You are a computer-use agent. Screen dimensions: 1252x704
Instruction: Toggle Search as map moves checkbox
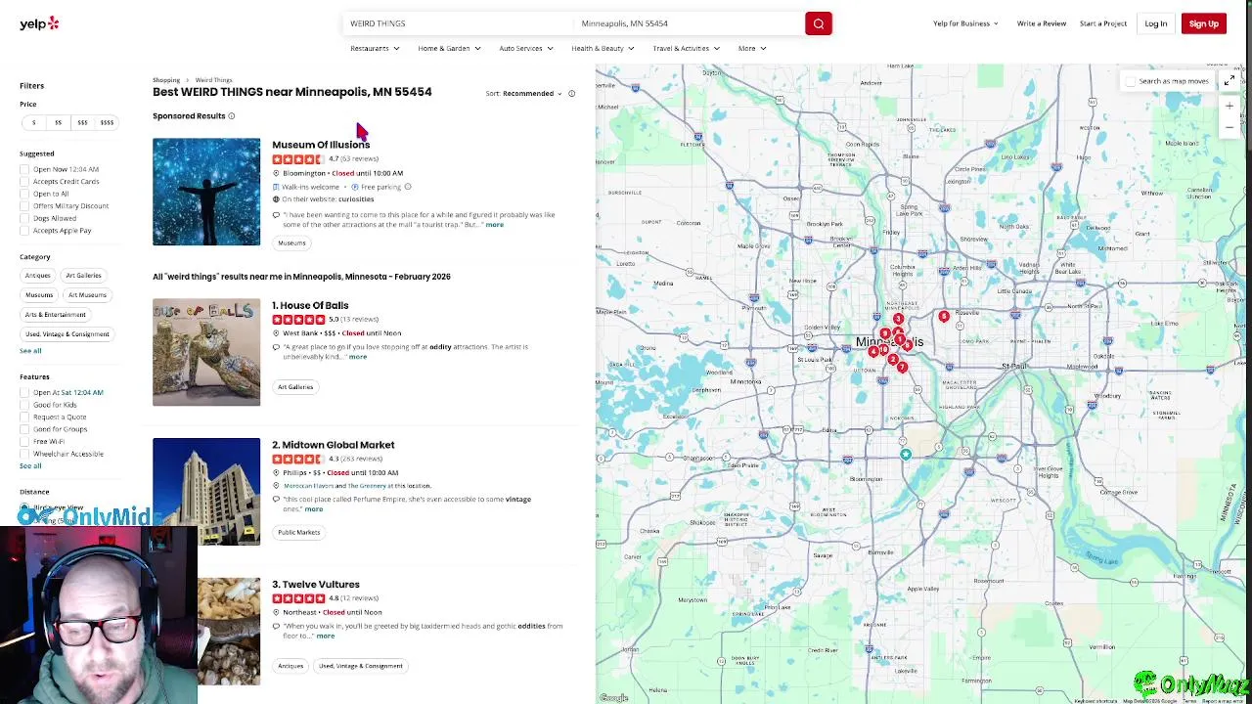[x=1132, y=81]
